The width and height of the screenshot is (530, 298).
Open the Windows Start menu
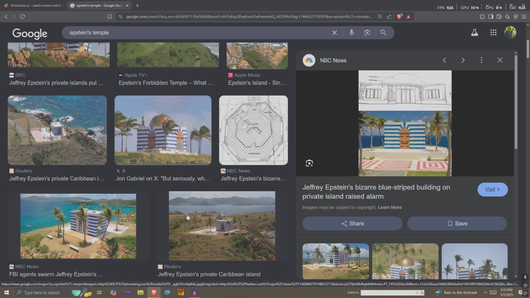coord(6,293)
